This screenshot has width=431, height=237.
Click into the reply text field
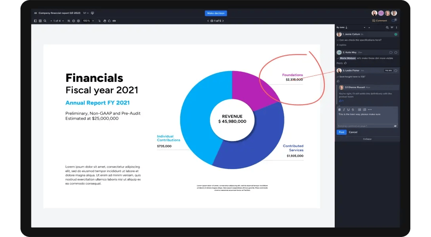click(367, 118)
